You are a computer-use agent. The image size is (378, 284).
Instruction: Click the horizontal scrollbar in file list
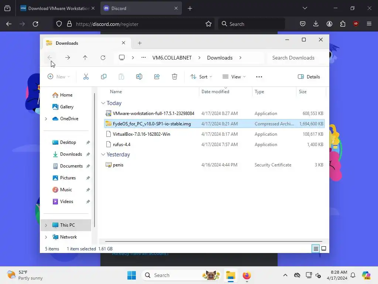click(x=214, y=241)
